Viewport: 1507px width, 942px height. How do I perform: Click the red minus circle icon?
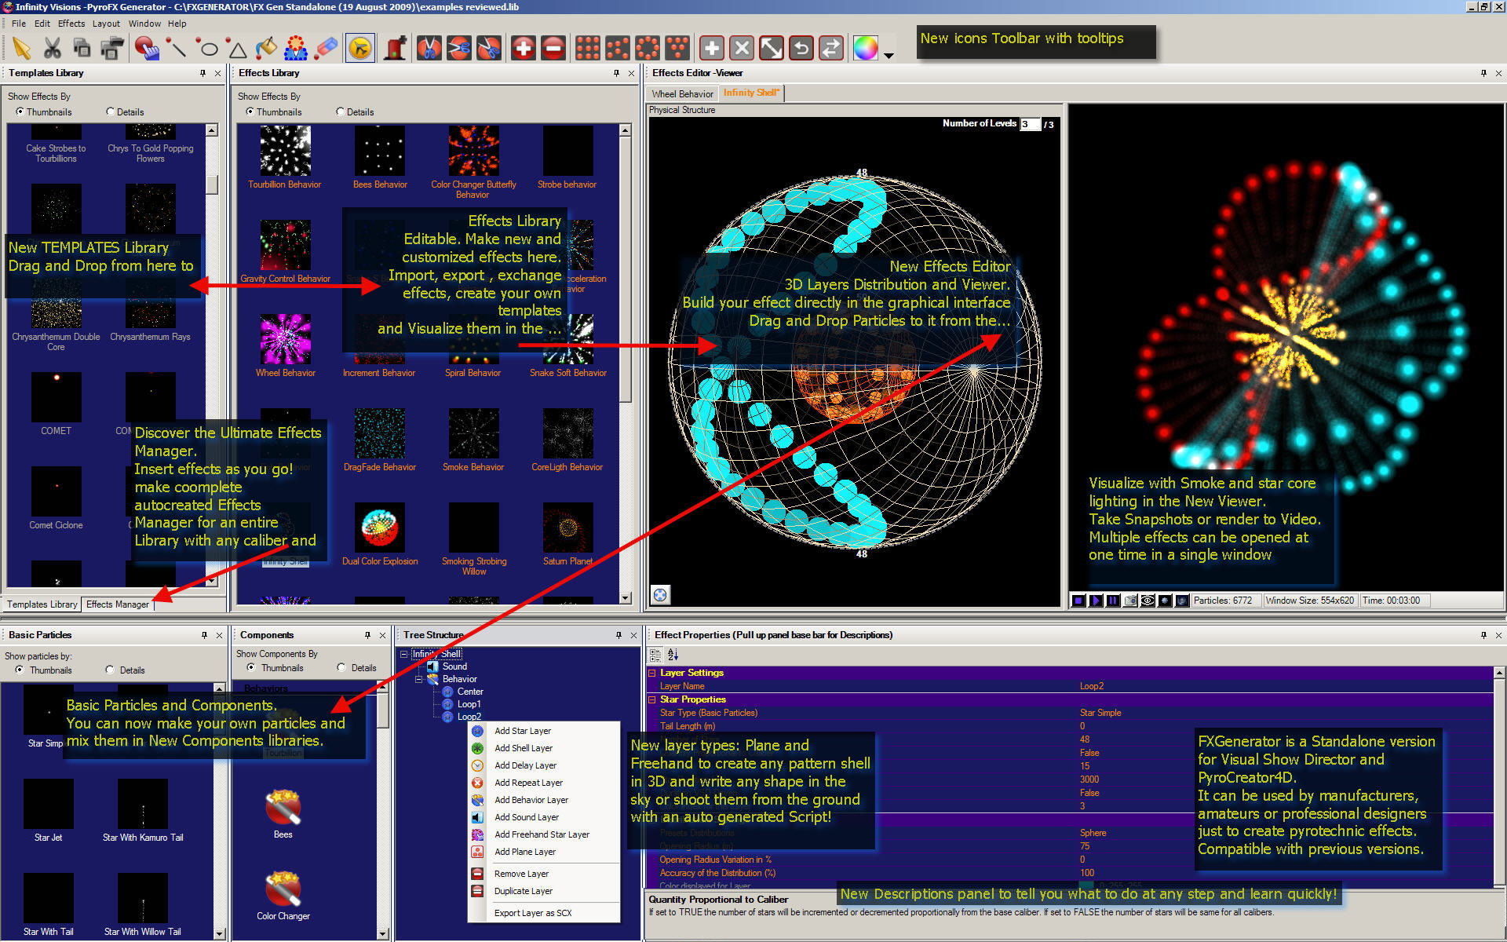(553, 49)
